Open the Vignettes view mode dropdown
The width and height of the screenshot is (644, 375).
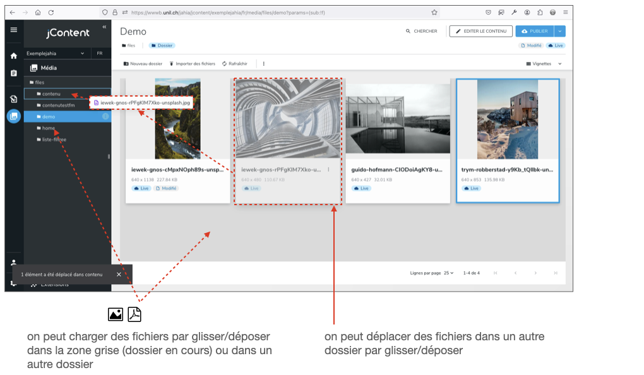(x=544, y=64)
